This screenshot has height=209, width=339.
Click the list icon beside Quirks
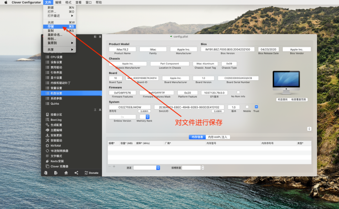click(47, 104)
